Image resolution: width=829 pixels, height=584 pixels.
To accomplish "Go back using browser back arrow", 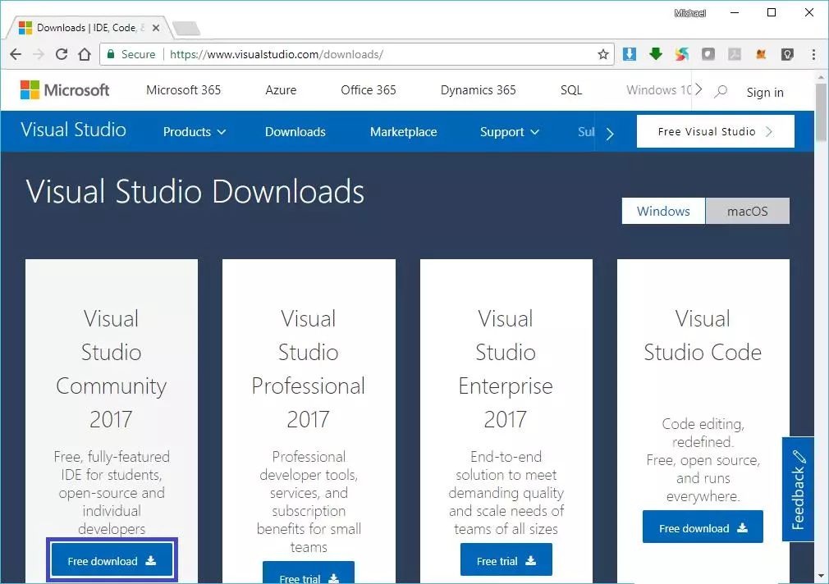I will point(16,54).
